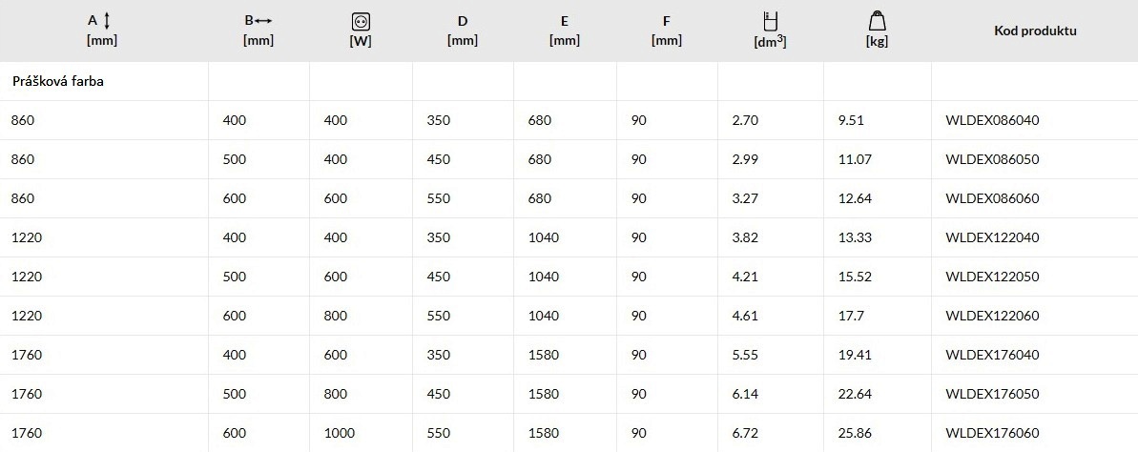Screen dimensions: 1138x452
Task: Click the power socket wattage icon
Action: [361, 23]
